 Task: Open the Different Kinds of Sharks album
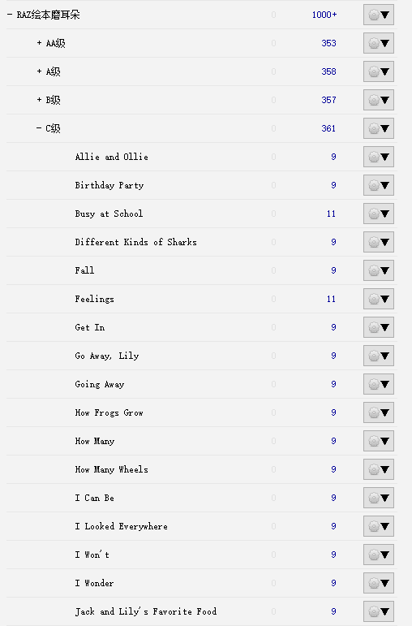click(135, 242)
